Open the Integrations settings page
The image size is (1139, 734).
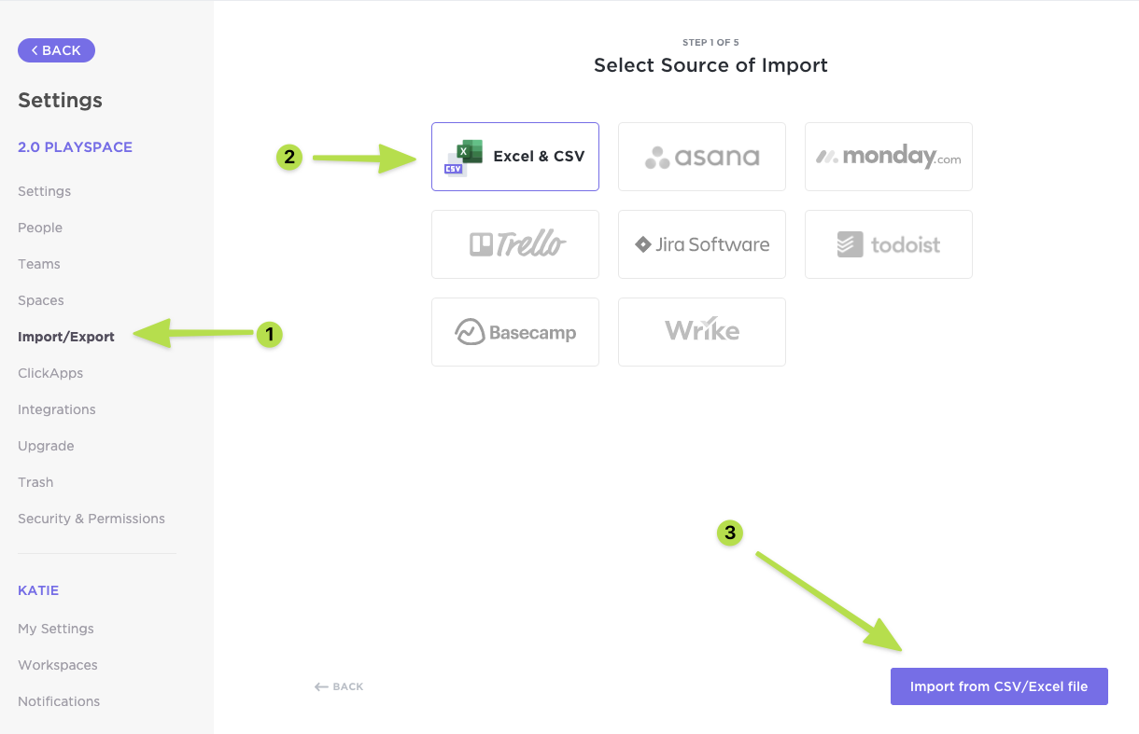coord(56,409)
